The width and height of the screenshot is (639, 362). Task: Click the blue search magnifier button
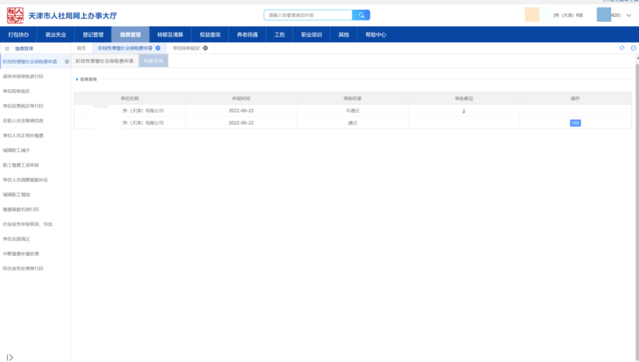pyautogui.click(x=361, y=15)
